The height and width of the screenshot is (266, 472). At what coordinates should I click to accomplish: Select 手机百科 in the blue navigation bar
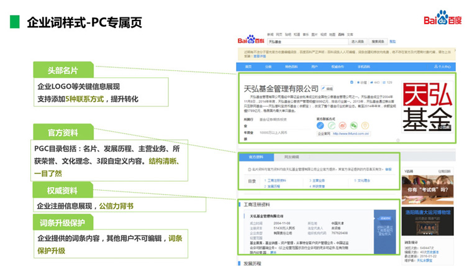pyautogui.click(x=364, y=66)
